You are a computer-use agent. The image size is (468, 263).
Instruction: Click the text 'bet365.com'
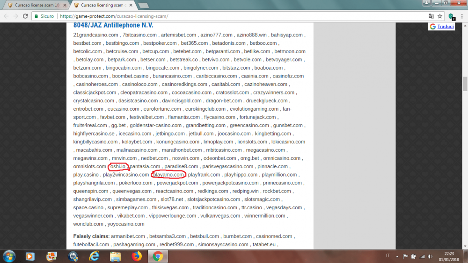tap(194, 43)
